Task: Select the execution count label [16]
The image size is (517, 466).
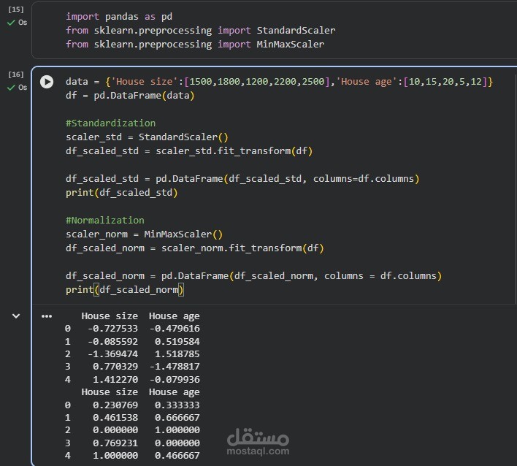Action: pos(16,75)
